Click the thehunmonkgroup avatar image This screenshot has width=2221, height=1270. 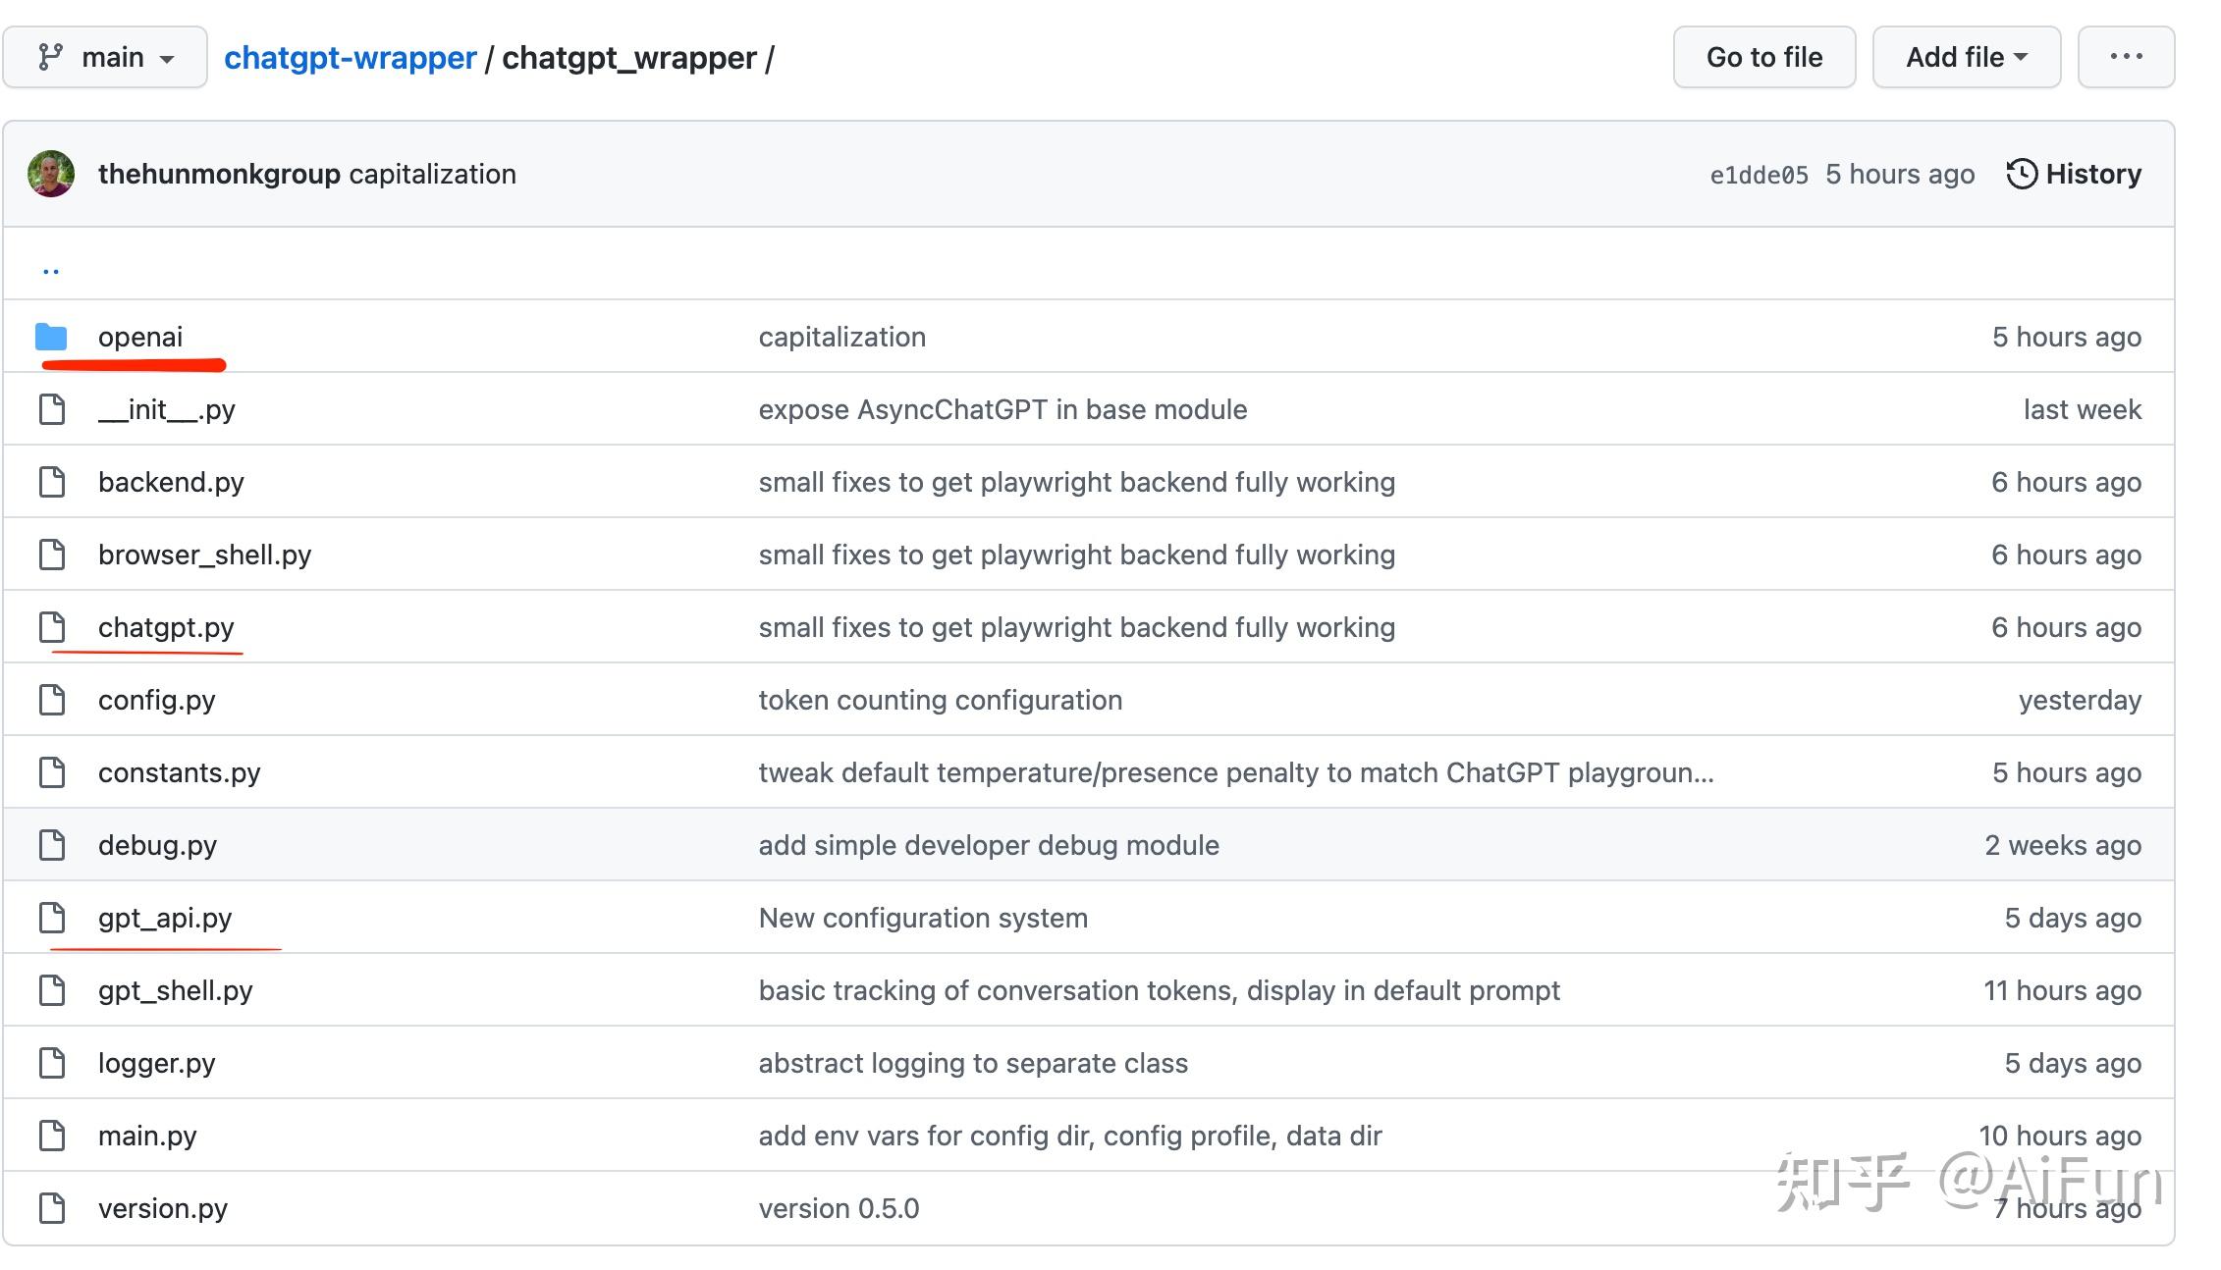(51, 174)
